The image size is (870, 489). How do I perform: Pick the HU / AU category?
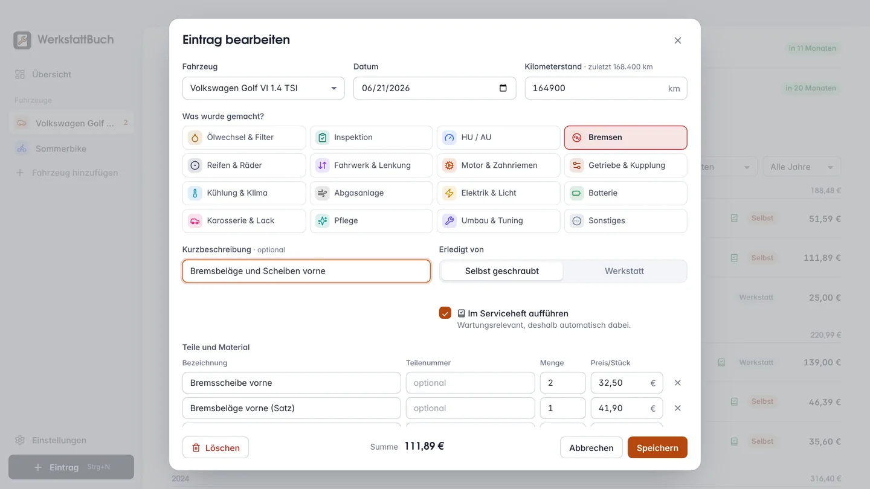498,138
